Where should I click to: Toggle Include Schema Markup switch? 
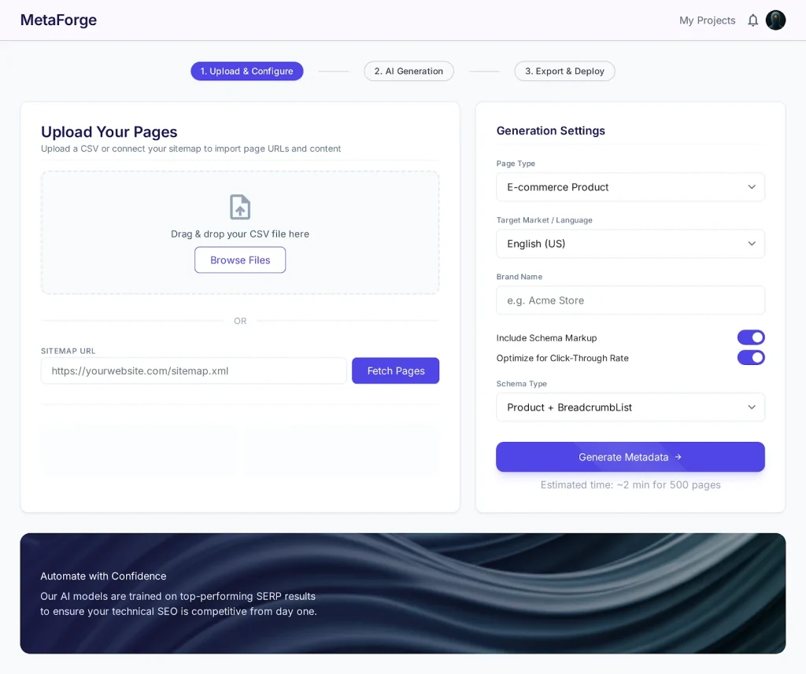click(751, 337)
